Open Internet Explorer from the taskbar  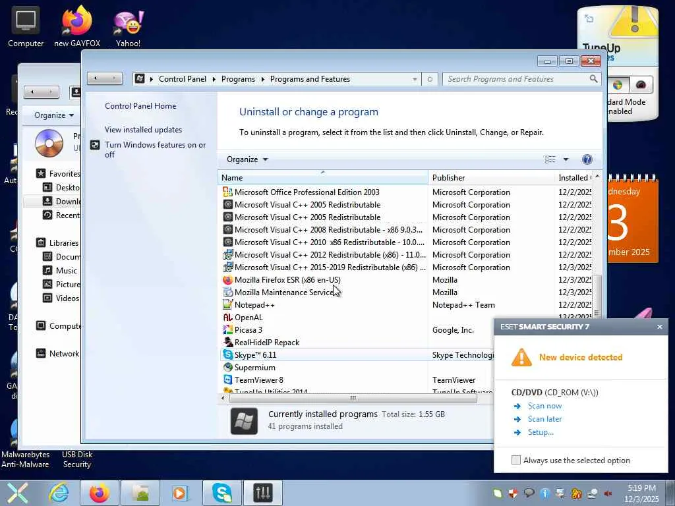click(59, 493)
